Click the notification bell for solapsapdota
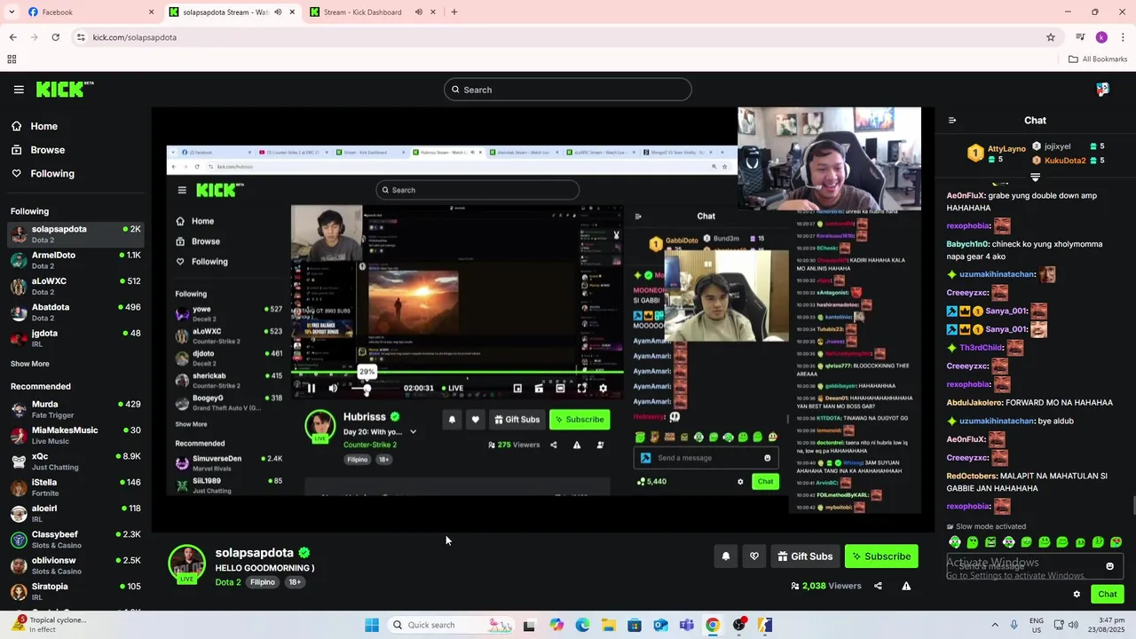The image size is (1136, 639). (725, 556)
